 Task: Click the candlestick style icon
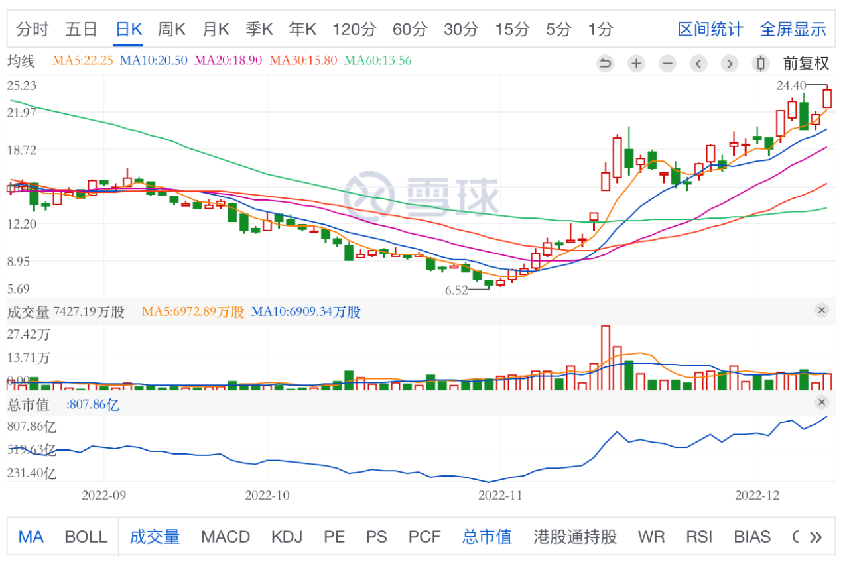pos(761,64)
